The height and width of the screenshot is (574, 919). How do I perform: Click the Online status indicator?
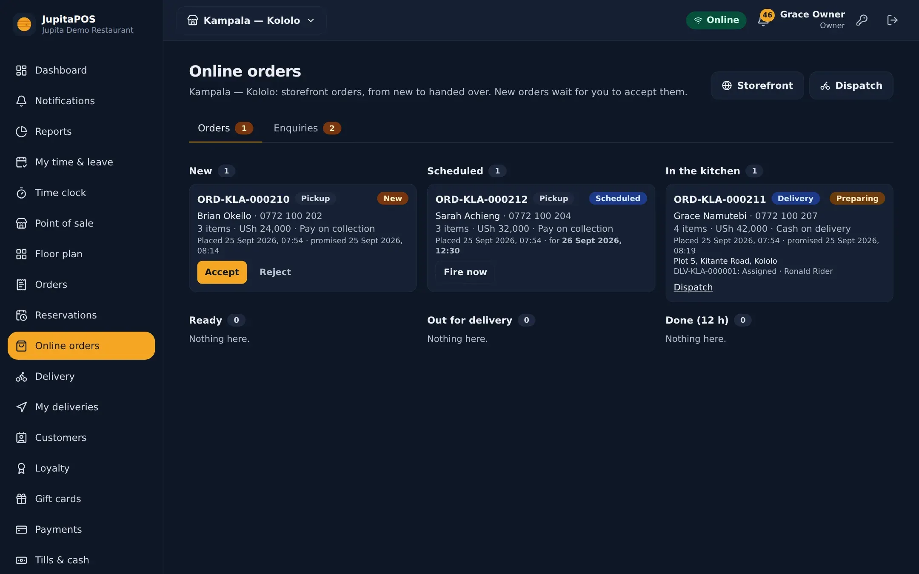[716, 20]
